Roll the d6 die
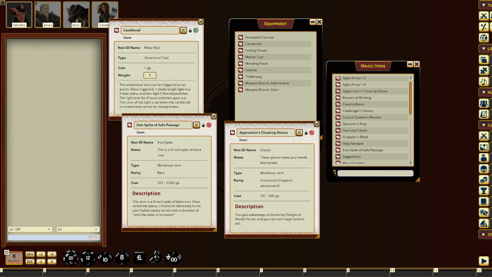492x277 pixels. [139, 257]
